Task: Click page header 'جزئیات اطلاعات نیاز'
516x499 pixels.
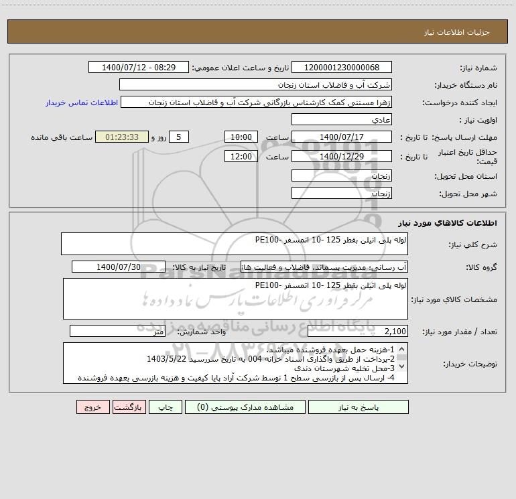Action: tap(457, 32)
